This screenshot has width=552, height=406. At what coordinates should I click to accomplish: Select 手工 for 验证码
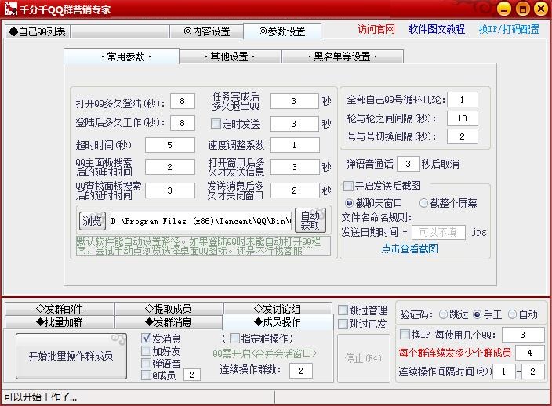[478, 314]
